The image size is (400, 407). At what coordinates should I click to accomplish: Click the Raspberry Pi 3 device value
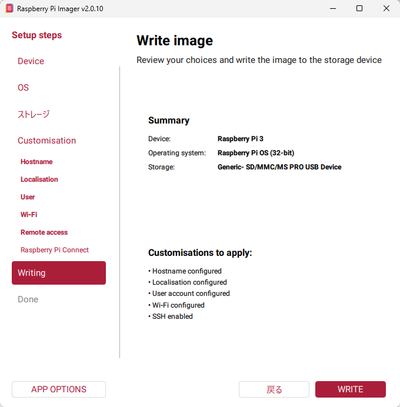241,139
